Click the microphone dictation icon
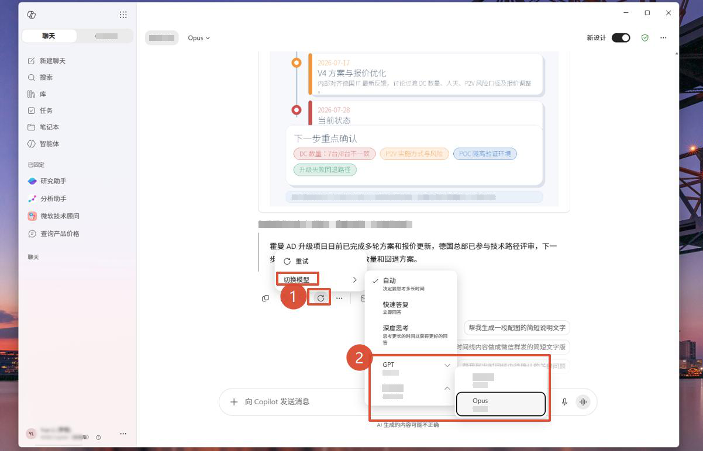Image resolution: width=703 pixels, height=451 pixels. pyautogui.click(x=564, y=402)
